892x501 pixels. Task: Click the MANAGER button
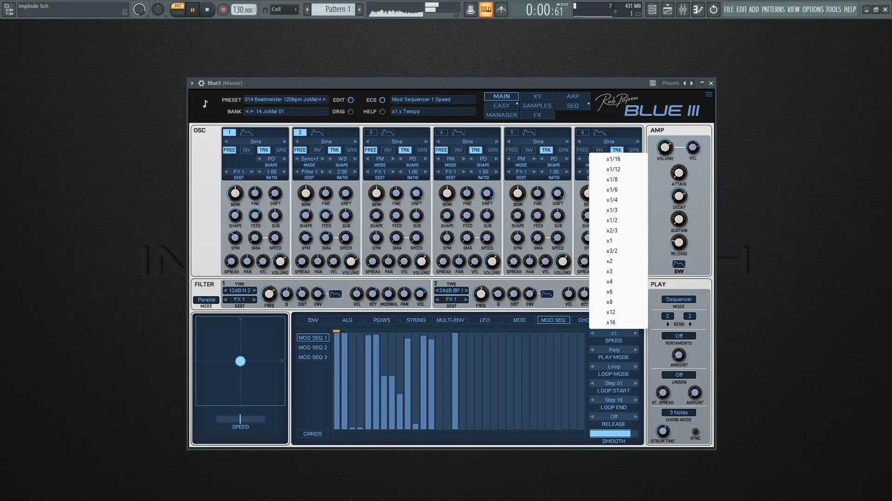(501, 115)
